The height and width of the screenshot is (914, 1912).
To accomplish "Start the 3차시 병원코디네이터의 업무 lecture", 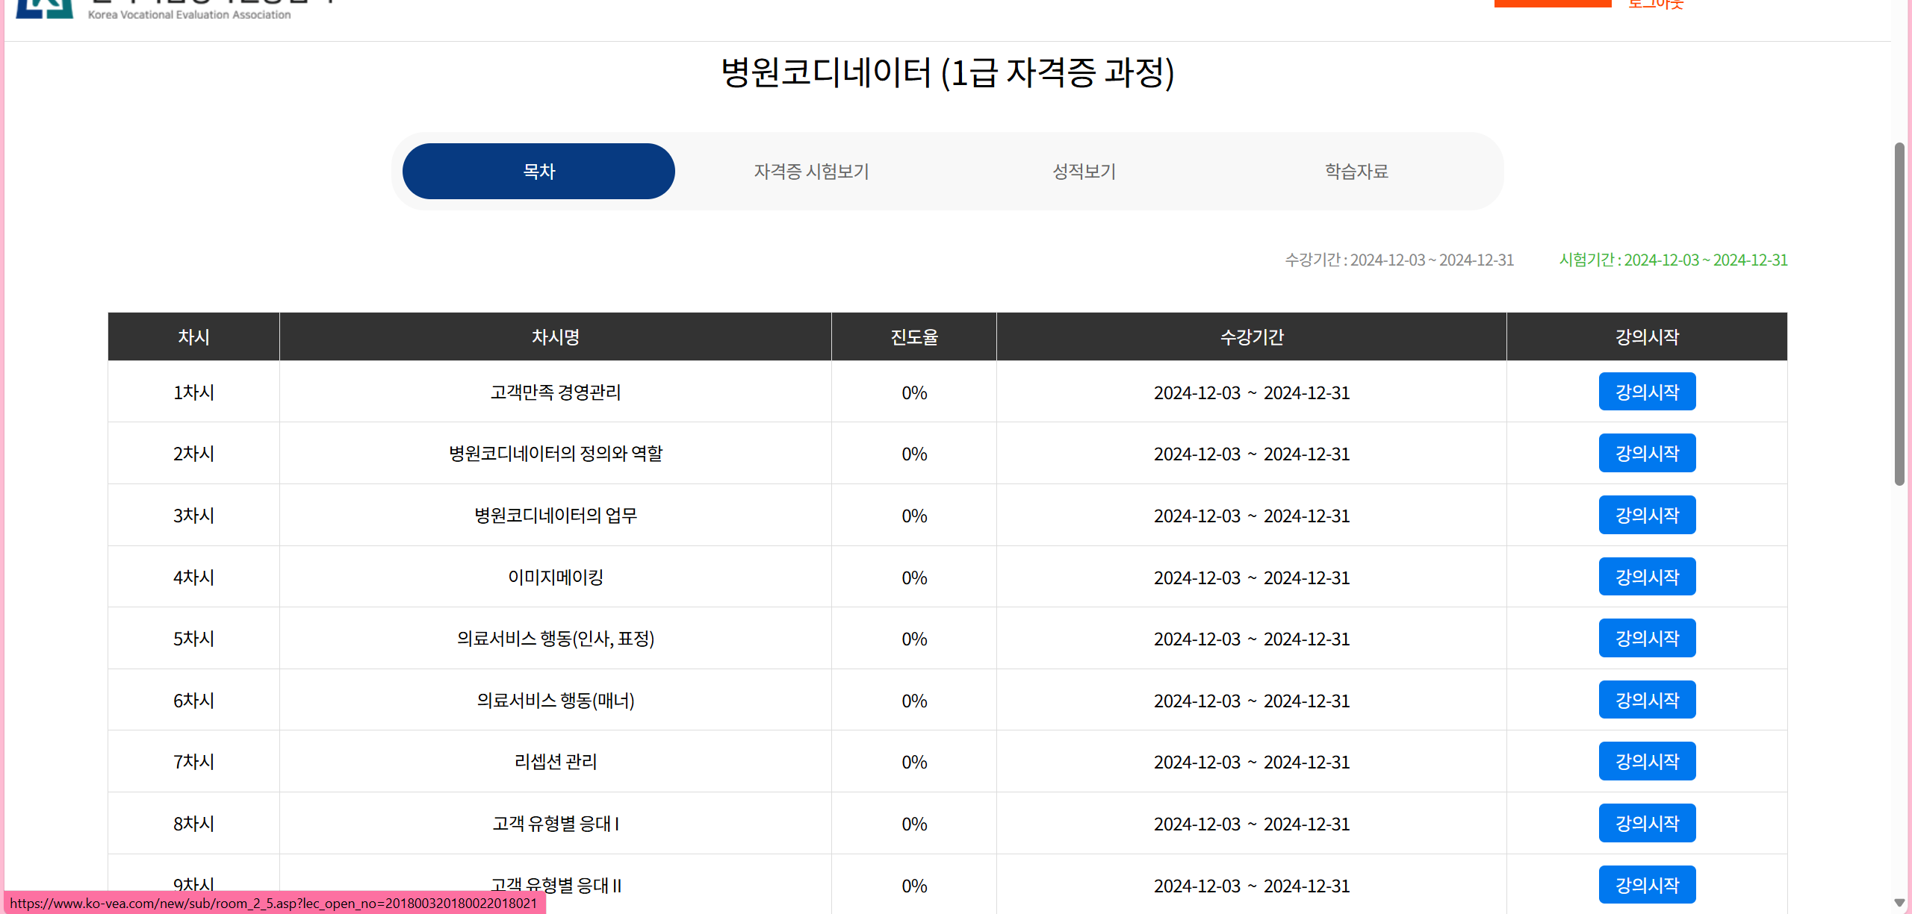I will click(1647, 516).
